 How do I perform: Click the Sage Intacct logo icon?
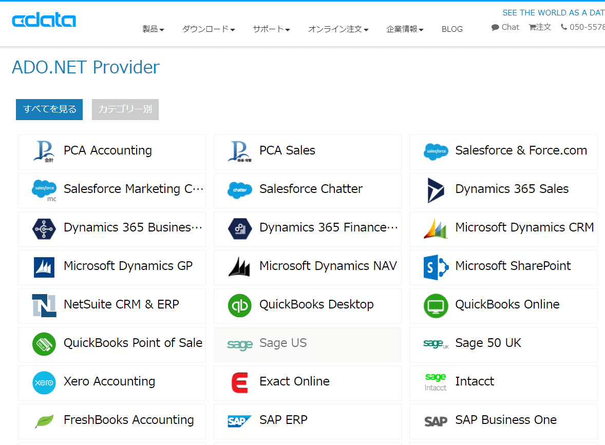436,382
